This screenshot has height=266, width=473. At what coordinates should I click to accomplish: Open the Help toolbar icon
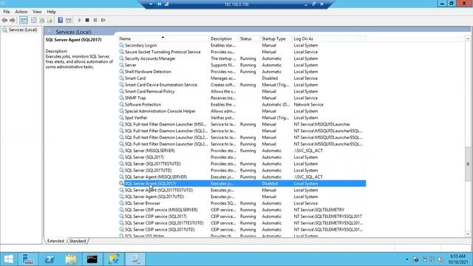pyautogui.click(x=61, y=20)
